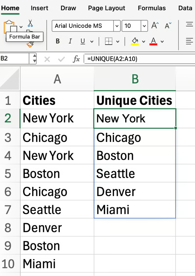195x276 pixels.
Task: Expand the fill color dropdown arrow
Action: [143, 42]
